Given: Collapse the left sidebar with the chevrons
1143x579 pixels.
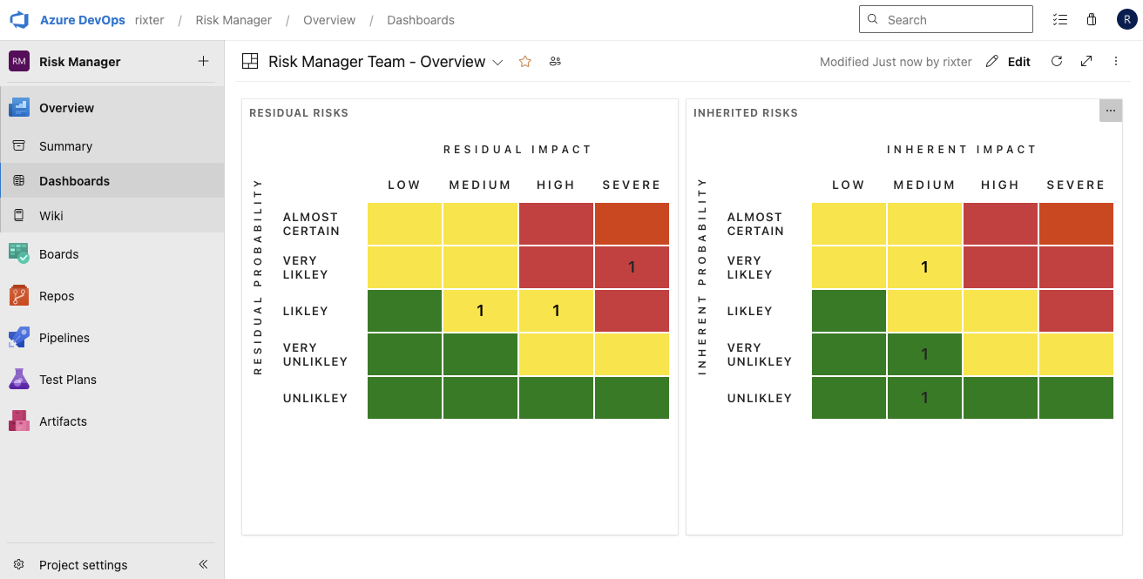Looking at the screenshot, I should (203, 564).
